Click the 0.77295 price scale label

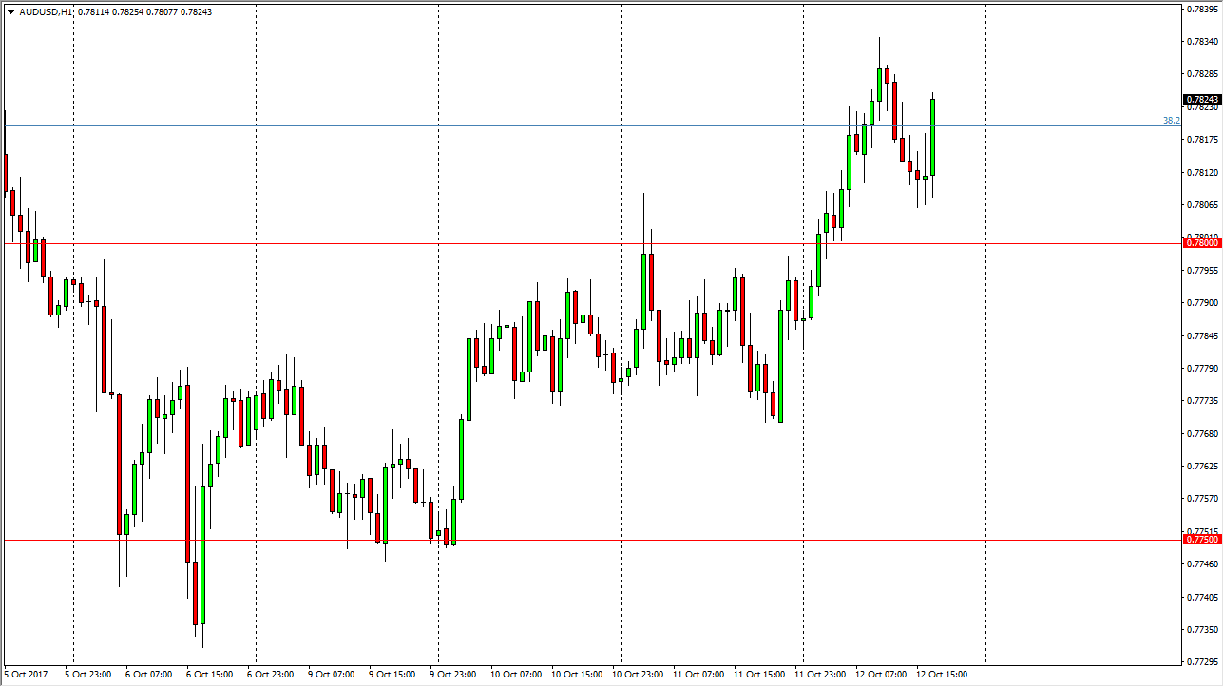pyautogui.click(x=1203, y=662)
